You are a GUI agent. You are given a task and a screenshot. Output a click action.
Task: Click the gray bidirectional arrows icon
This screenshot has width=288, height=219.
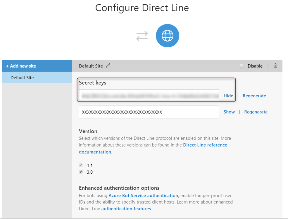tap(142, 36)
